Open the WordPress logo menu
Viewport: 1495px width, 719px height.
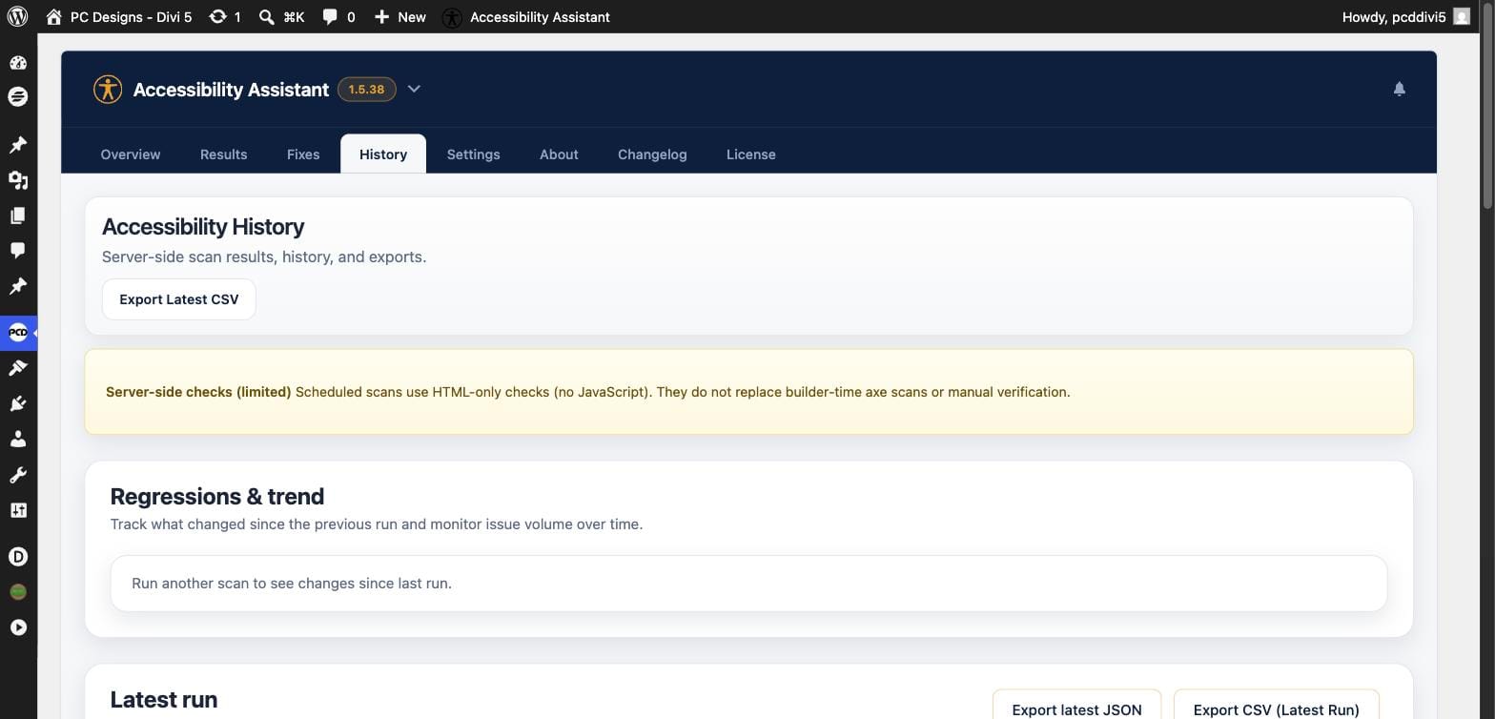point(17,17)
